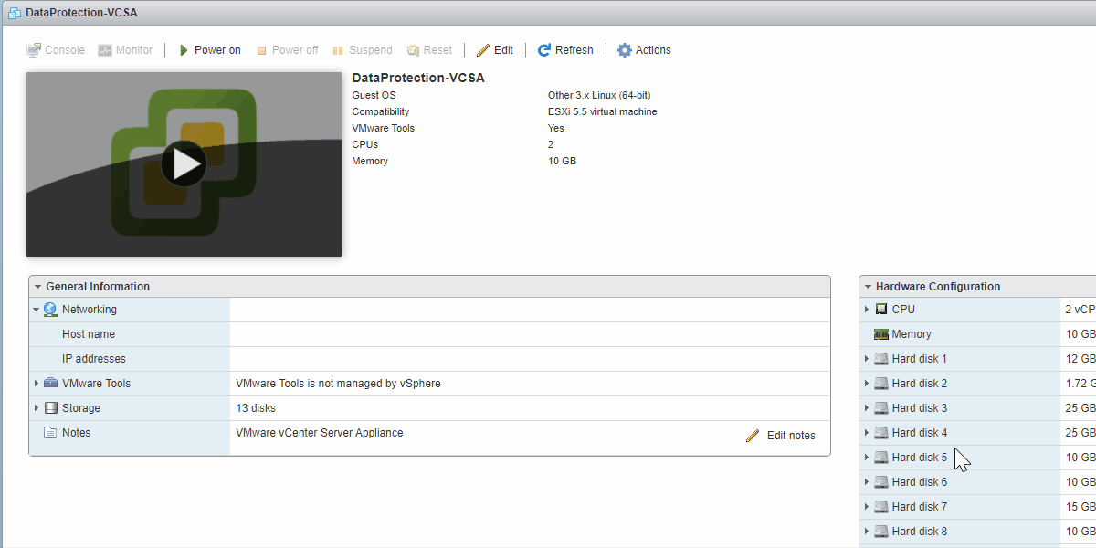Click the Hard disk 6 drive icon
The image size is (1096, 548).
881,482
